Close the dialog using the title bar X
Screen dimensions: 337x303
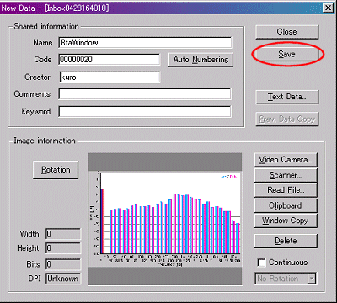pyautogui.click(x=328, y=8)
